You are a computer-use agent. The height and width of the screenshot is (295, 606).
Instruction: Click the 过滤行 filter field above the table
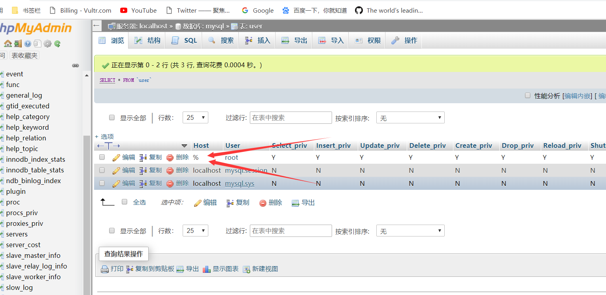point(291,117)
